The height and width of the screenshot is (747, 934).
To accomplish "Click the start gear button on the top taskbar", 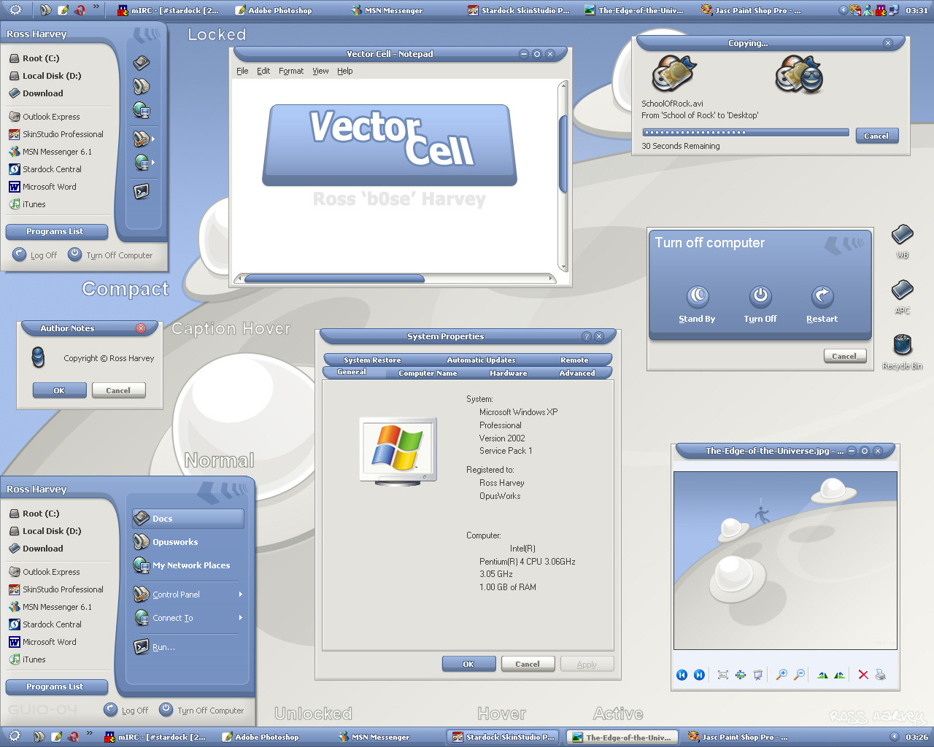I will click(15, 9).
